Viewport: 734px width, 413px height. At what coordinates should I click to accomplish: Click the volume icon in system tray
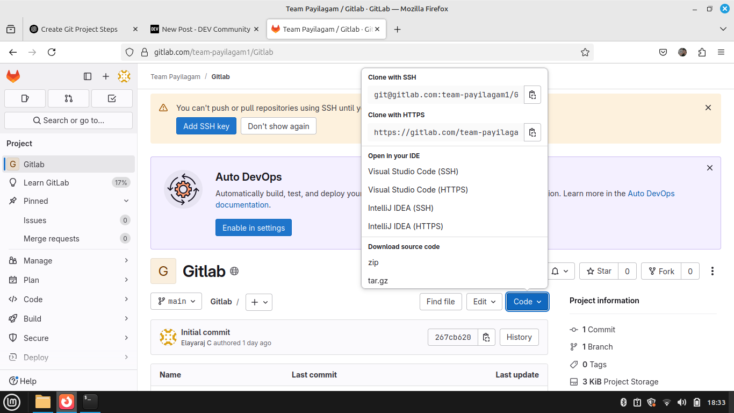[682, 402]
